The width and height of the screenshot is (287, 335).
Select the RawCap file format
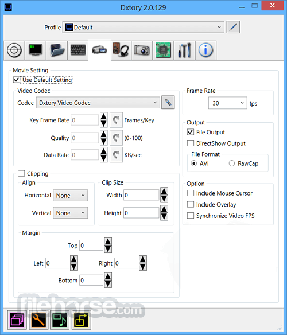pos(232,163)
